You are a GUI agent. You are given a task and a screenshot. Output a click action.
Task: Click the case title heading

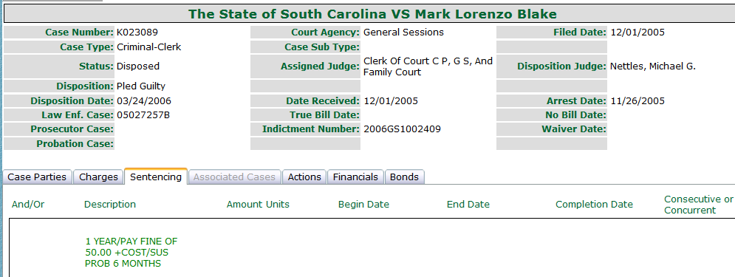point(372,13)
